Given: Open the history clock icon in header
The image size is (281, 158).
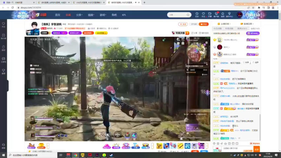Looking at the screenshot, I should tap(197, 14).
